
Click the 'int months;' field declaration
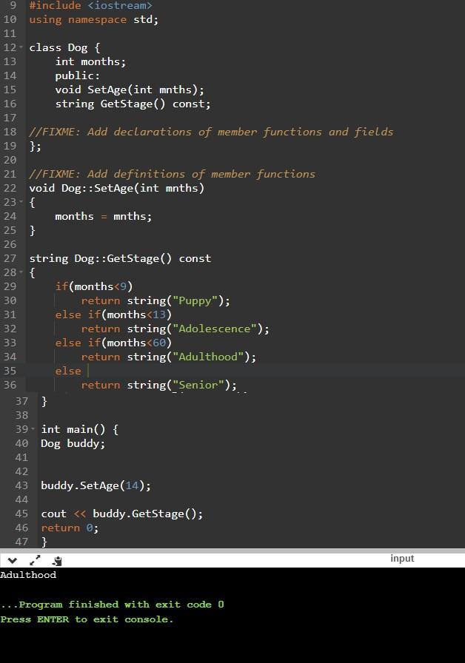tap(90, 61)
